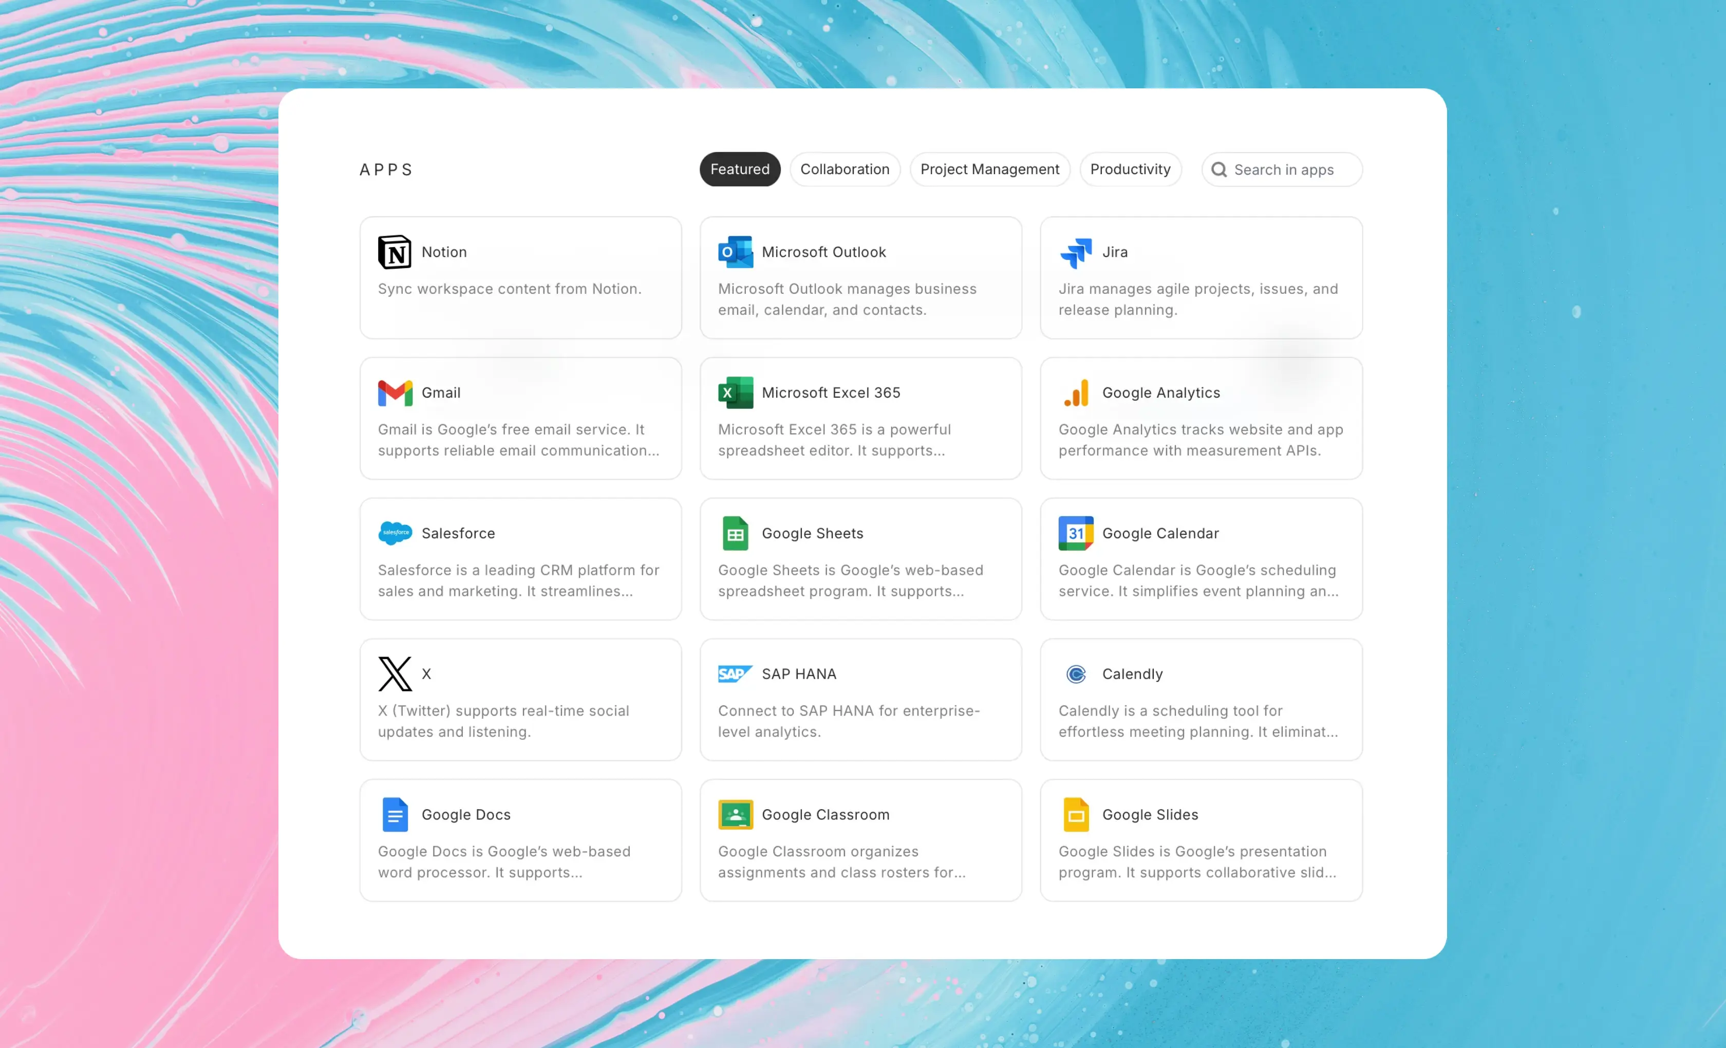Click the Microsoft Excel 365 icon
The height and width of the screenshot is (1048, 1726).
(735, 393)
